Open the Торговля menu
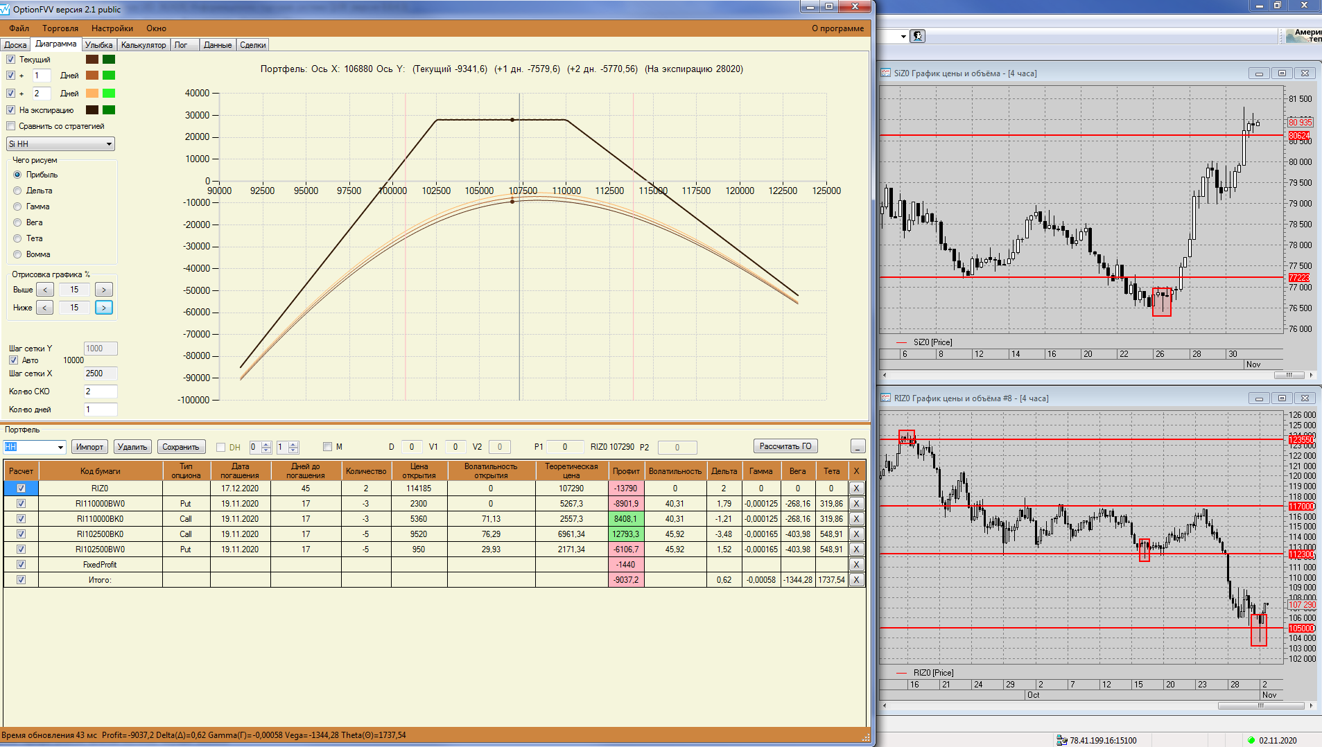The image size is (1322, 747). tap(60, 28)
